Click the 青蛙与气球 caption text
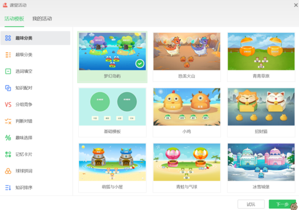 187,187
